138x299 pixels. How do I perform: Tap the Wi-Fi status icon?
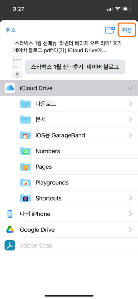[x=118, y=9]
